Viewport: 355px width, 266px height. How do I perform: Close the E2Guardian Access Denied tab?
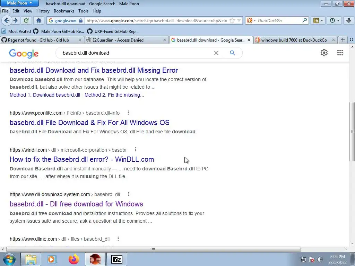pyautogui.click(x=165, y=40)
